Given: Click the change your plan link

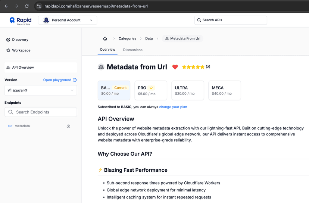Looking at the screenshot, I should tap(173, 107).
